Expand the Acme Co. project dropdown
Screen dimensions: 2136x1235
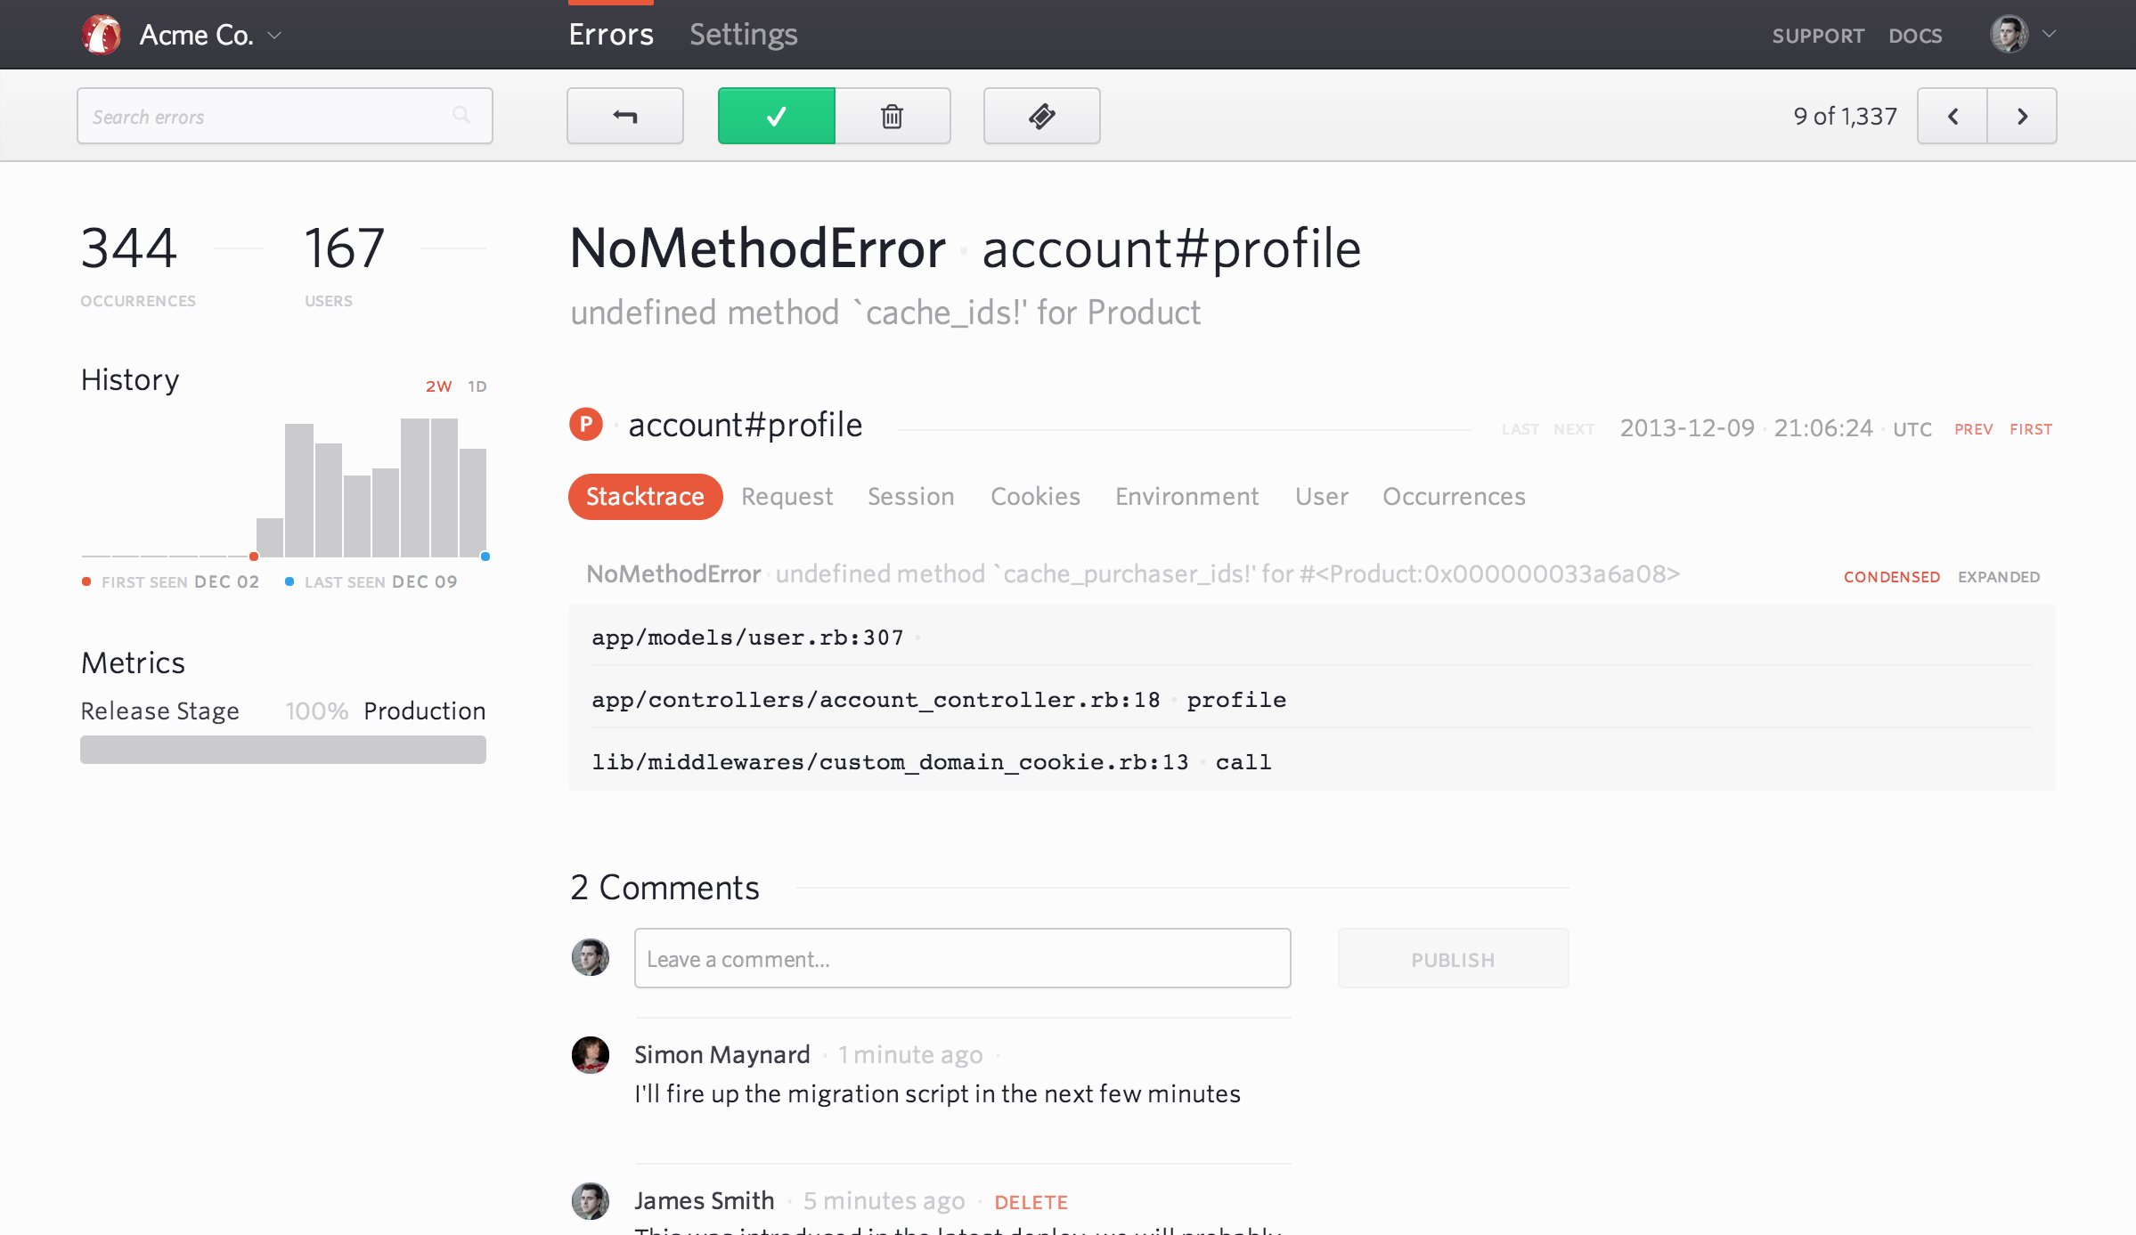(274, 35)
